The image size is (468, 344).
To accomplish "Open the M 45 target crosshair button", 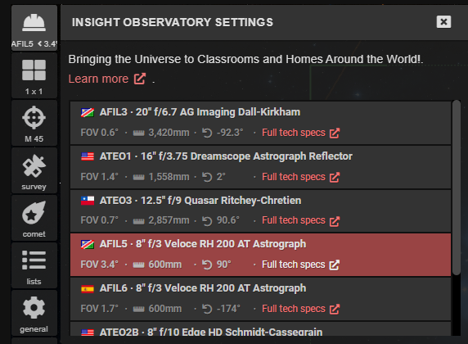I will [34, 123].
